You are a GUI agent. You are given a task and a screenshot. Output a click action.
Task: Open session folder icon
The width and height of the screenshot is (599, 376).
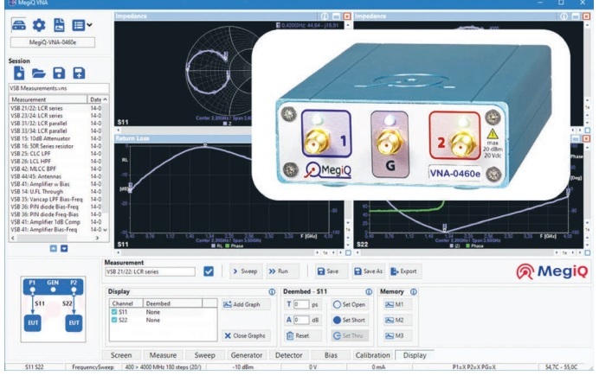pos(39,73)
